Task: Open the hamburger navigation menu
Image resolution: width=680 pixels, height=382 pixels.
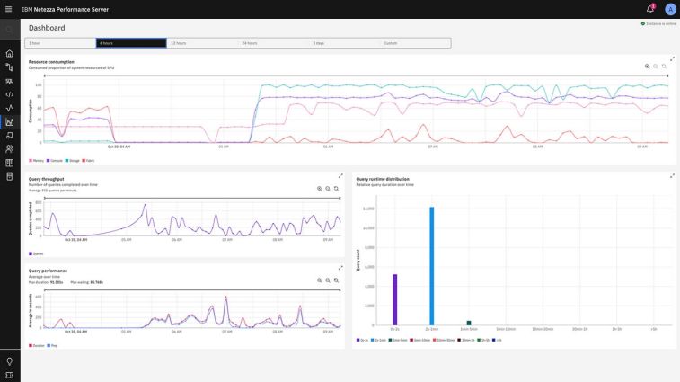Action: pyautogui.click(x=9, y=9)
